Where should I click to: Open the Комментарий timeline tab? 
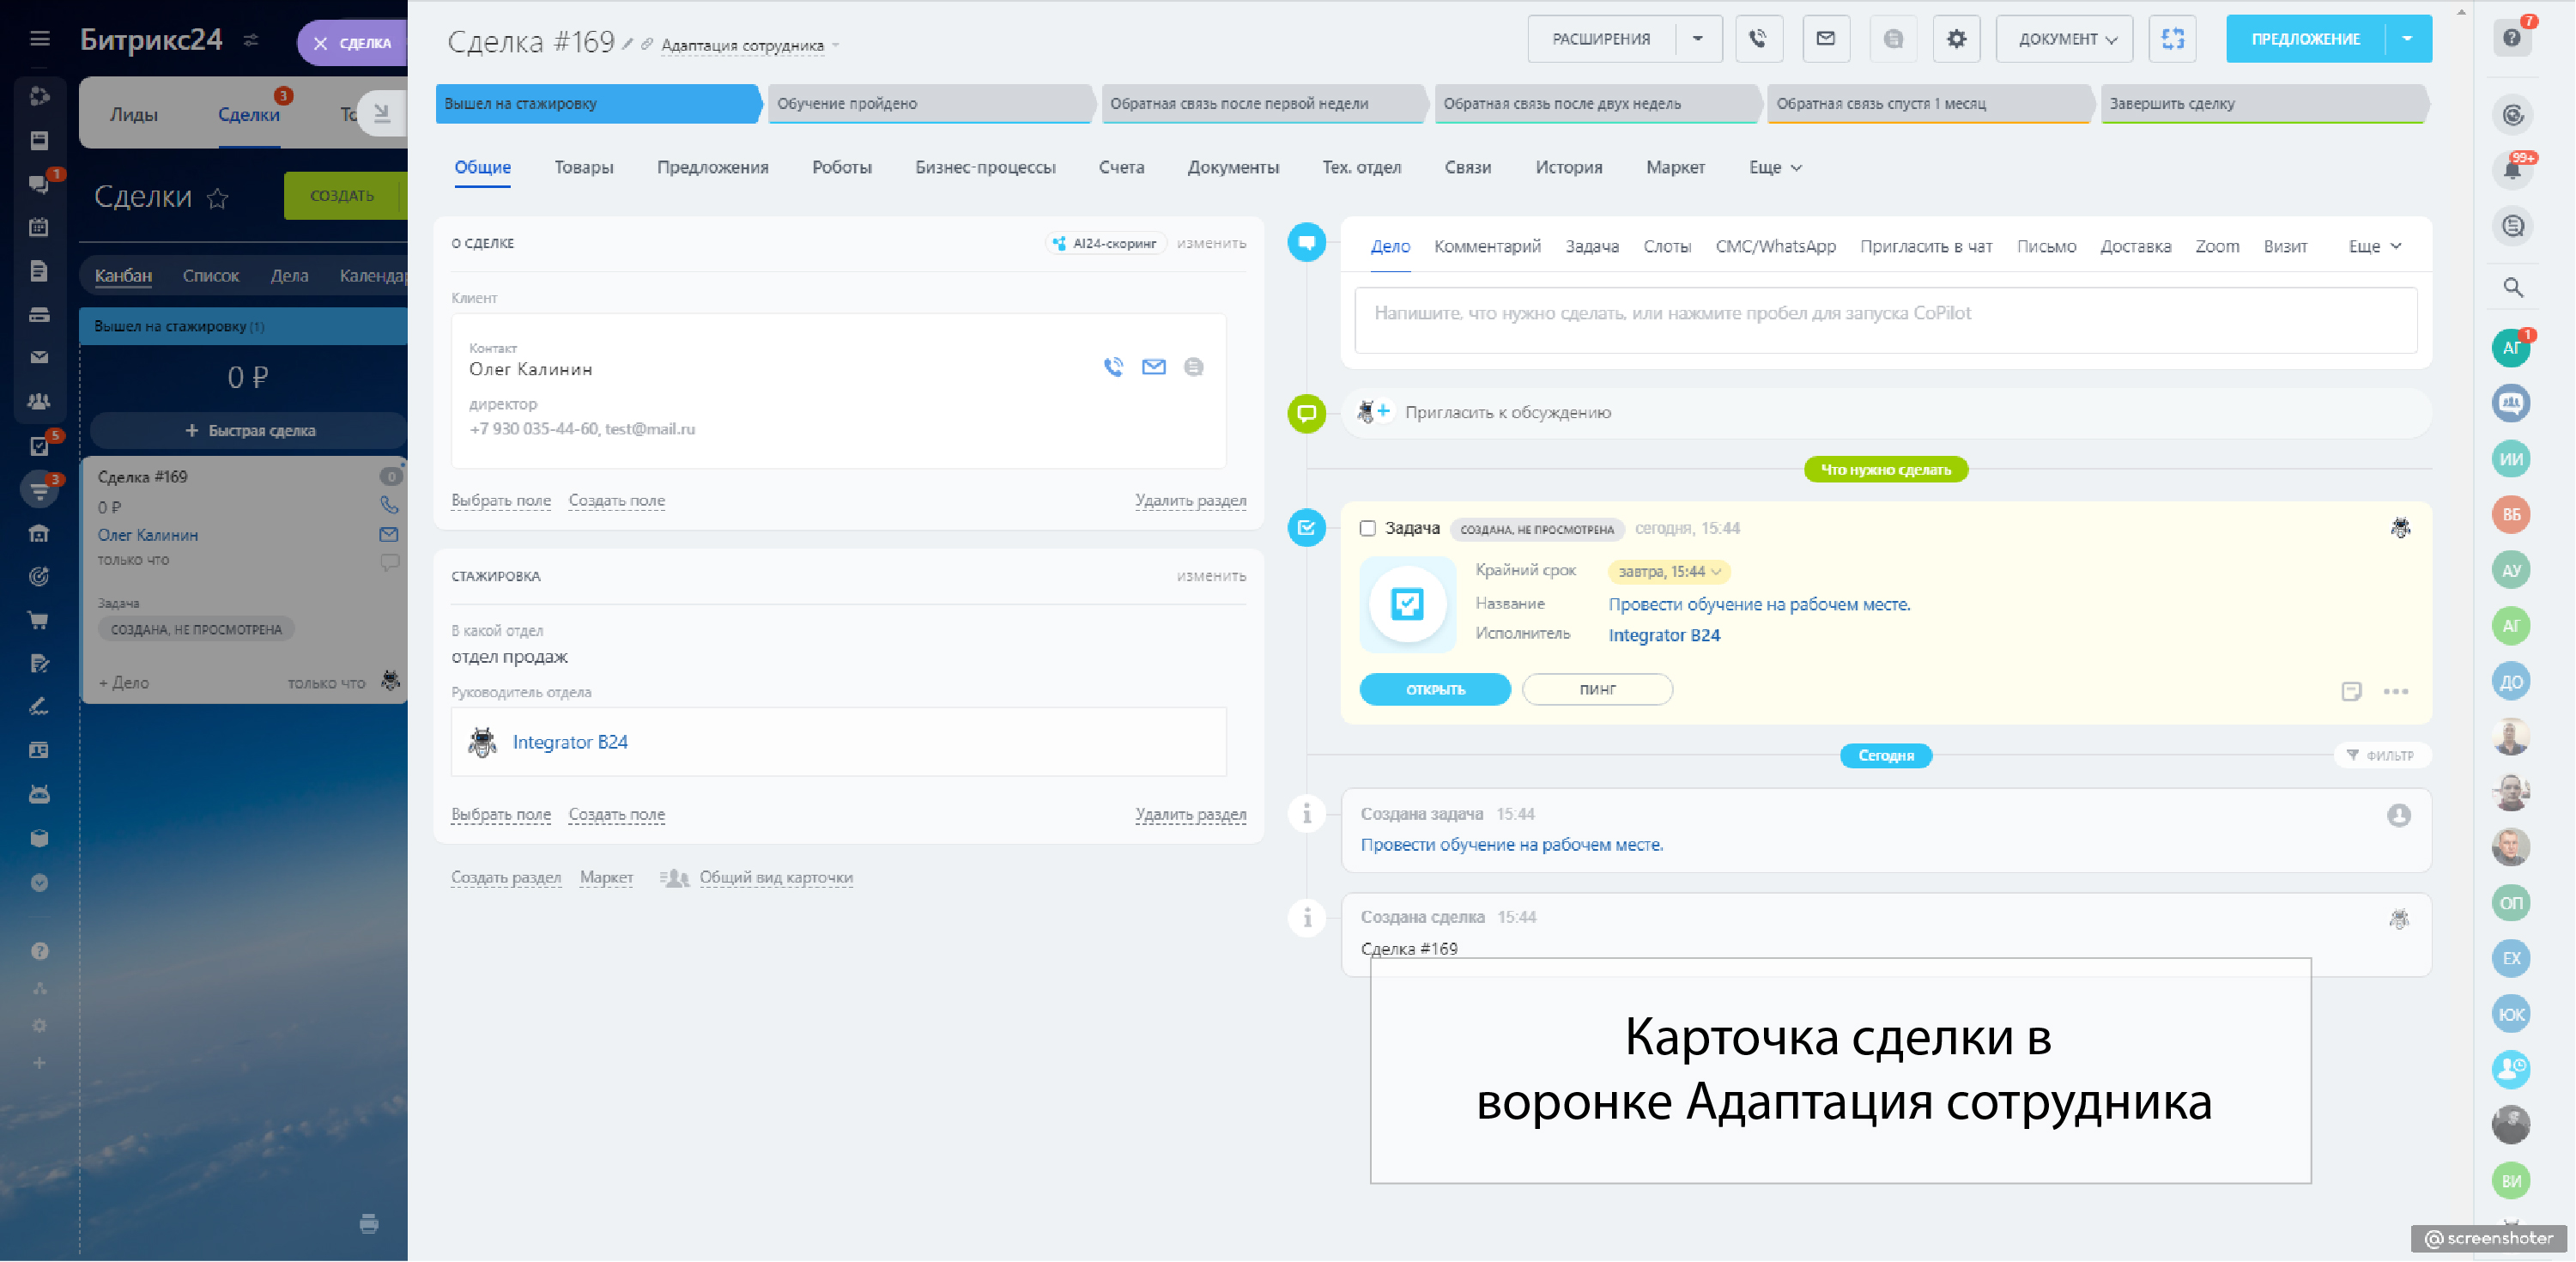pyautogui.click(x=1486, y=246)
